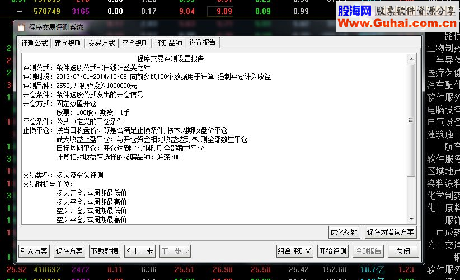This screenshot has width=460, height=280.
Task: Click the 平仓条件 line in report
Action: 73,121
